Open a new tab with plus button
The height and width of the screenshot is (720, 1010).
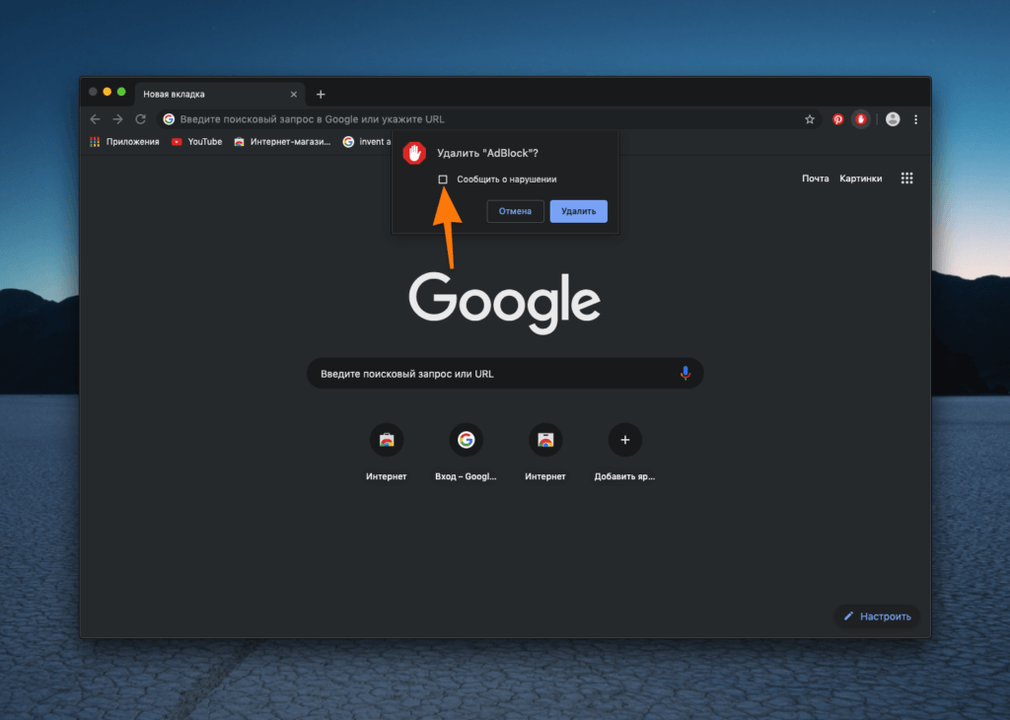point(321,94)
